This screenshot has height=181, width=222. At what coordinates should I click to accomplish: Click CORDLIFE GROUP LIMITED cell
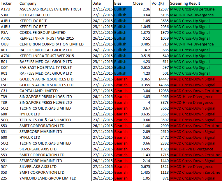point(55,32)
